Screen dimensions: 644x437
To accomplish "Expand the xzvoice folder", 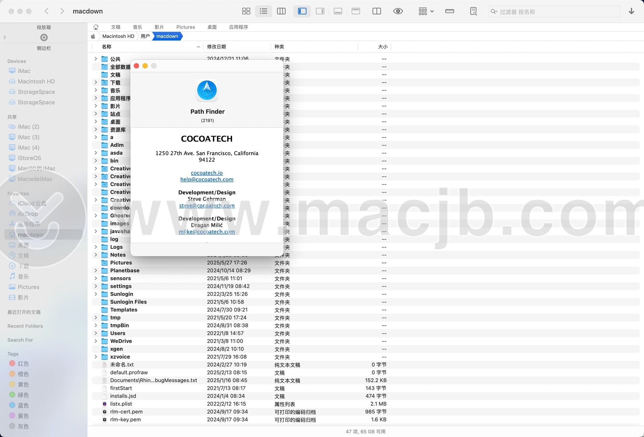I will pos(96,357).
